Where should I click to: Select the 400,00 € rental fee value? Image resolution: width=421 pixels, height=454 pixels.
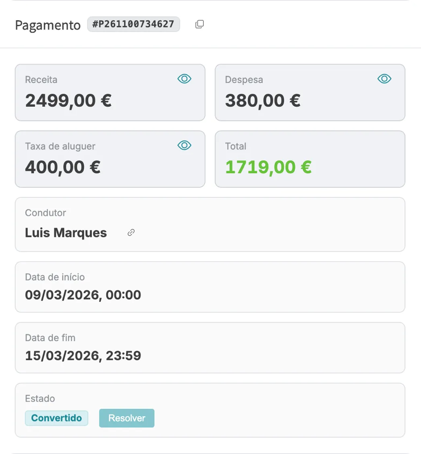[x=62, y=167]
